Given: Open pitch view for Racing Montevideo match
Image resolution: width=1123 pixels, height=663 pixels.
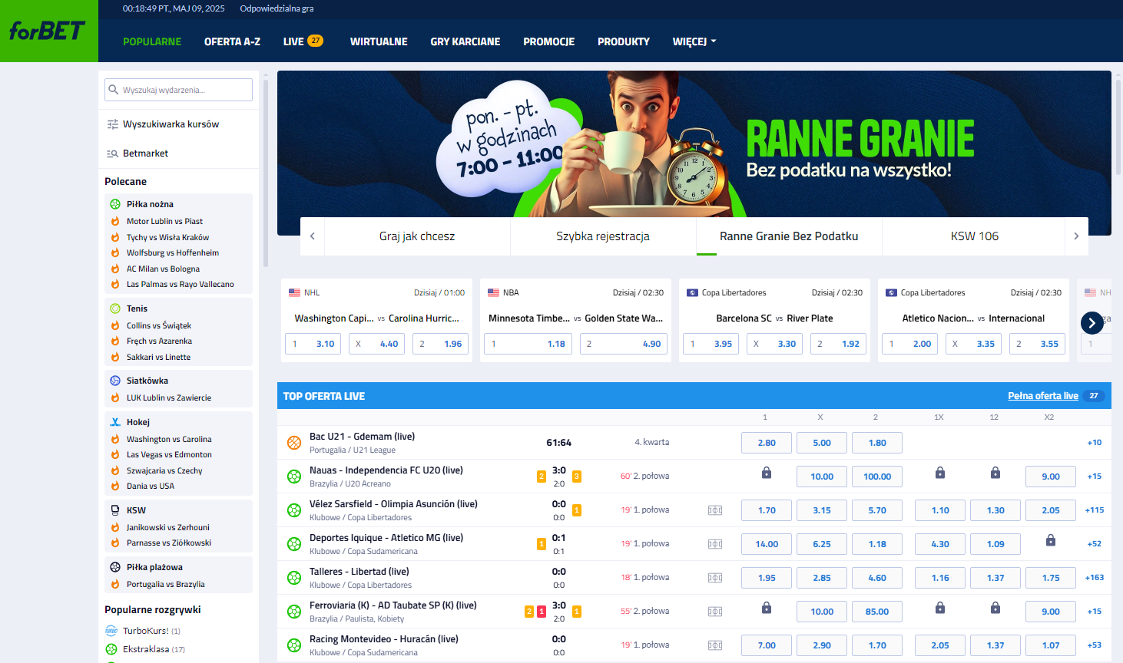Looking at the screenshot, I should pos(715,645).
